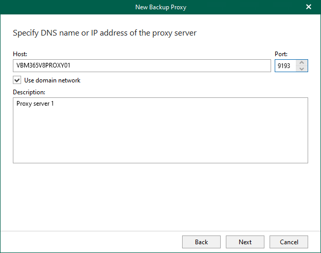Go to the next wizard step
This screenshot has height=253, width=321.
(x=245, y=242)
